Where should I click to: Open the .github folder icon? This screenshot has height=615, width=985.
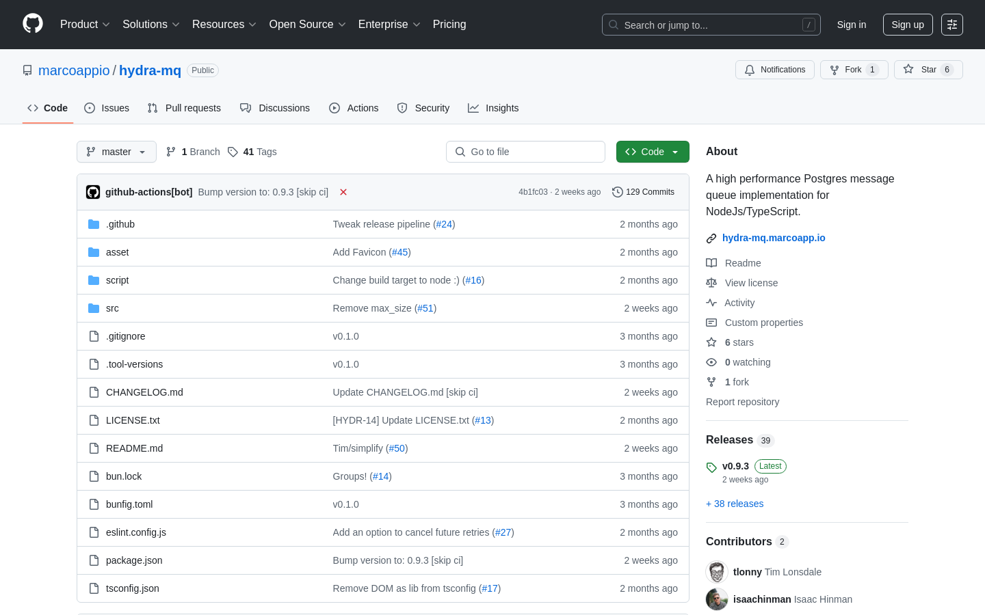(94, 224)
